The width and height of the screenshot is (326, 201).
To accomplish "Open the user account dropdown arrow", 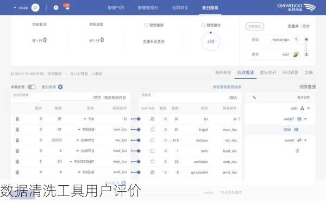I will (15, 8).
